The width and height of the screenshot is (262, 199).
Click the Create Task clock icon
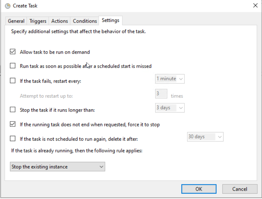click(8, 6)
